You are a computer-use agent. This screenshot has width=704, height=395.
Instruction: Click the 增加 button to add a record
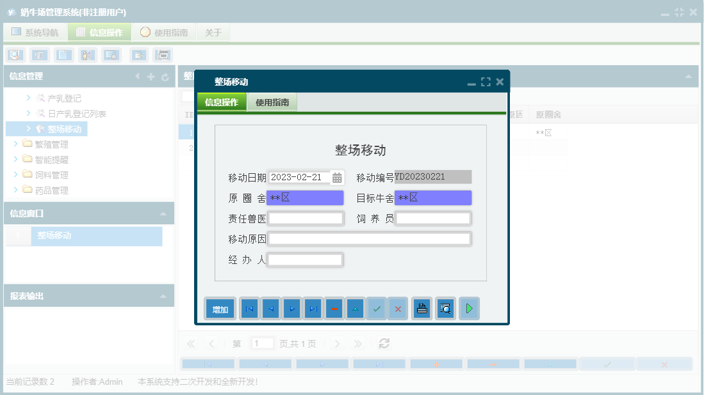[x=220, y=308]
